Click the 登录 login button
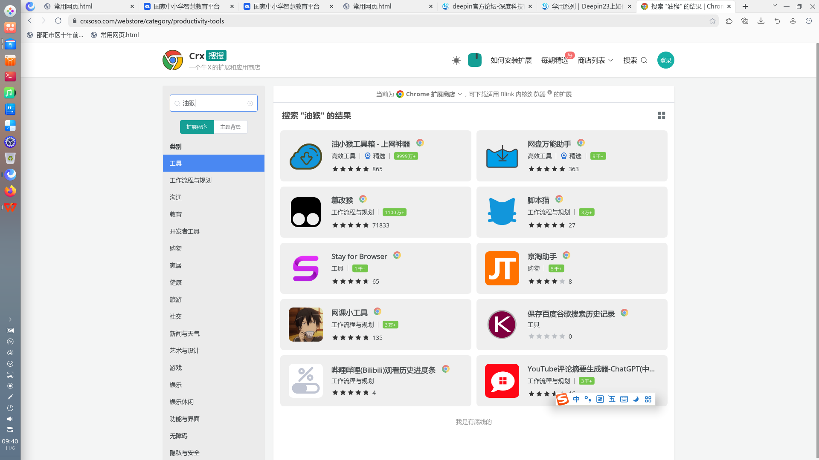 pyautogui.click(x=665, y=60)
